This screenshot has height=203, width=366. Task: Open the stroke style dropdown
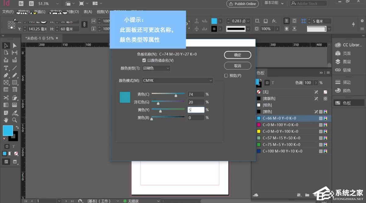[248, 29]
